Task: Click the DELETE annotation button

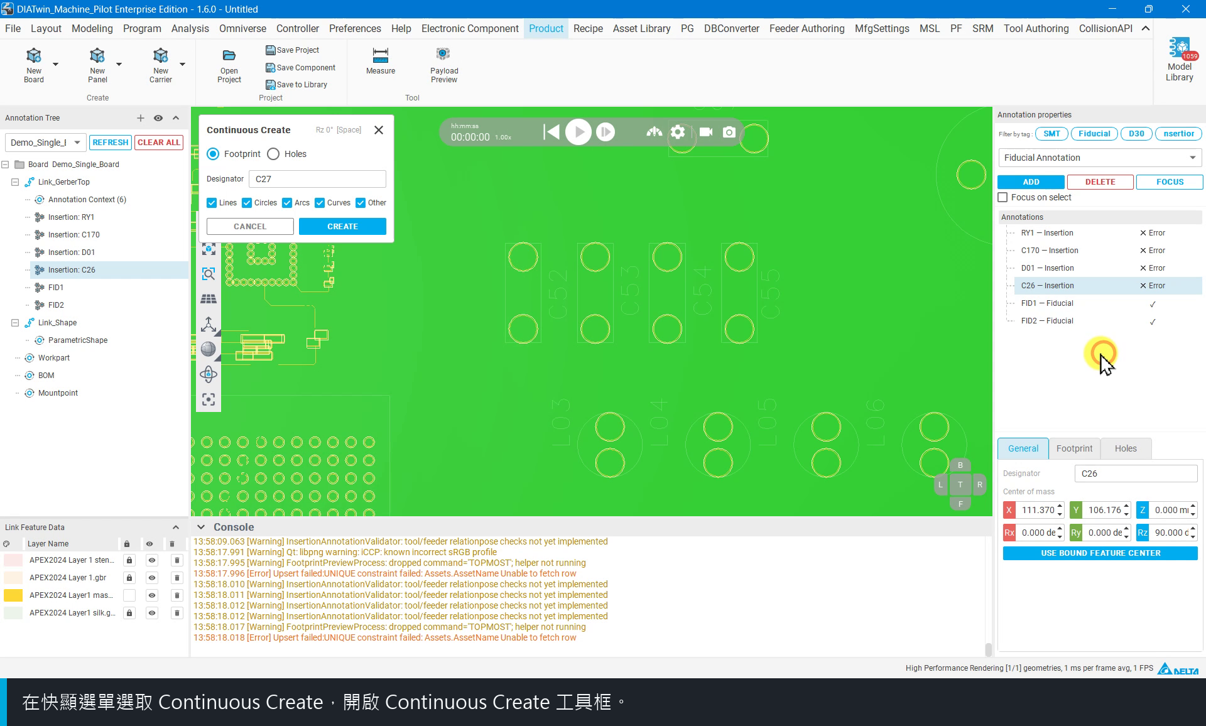Action: pos(1100,182)
